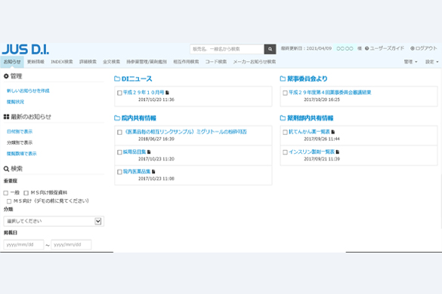The width and height of the screenshot is (442, 294).
Task: Click attachment icon beside 院内医薬品集
Action: pyautogui.click(x=153, y=171)
